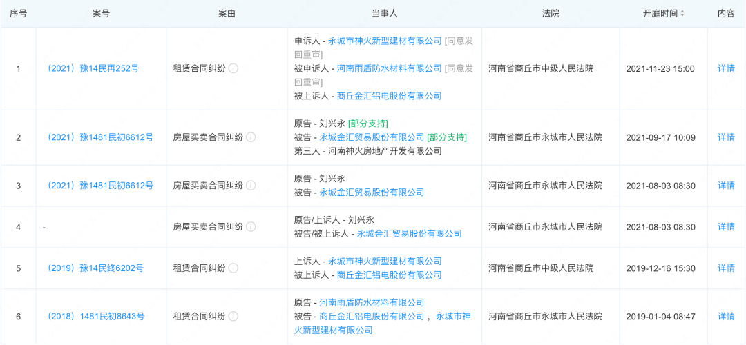The width and height of the screenshot is (746, 345).
Task: Open case (2021)豫1481民初6612号 in row 3
Action: coord(100,186)
